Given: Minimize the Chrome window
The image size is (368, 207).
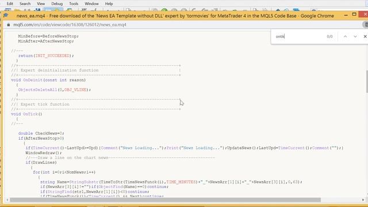Looking at the screenshot, I should (x=346, y=16).
